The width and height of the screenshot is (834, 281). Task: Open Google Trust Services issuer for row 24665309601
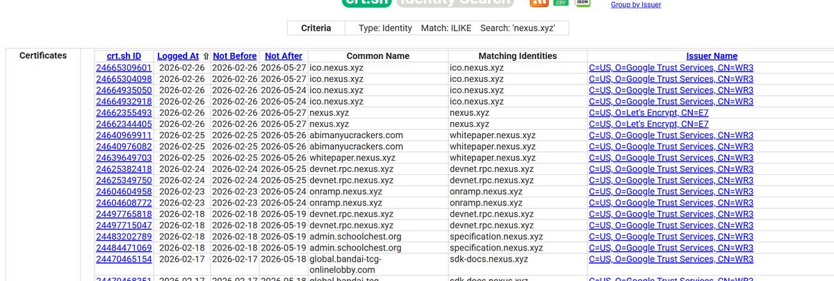[x=671, y=68]
